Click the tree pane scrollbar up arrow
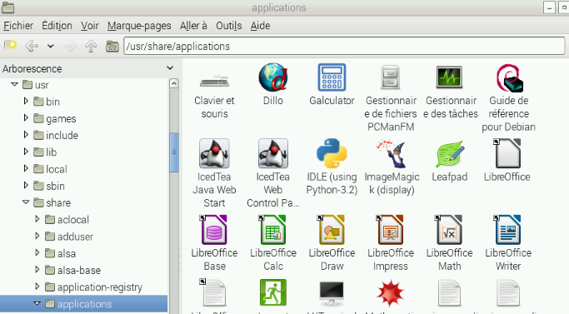Image resolution: width=569 pixels, height=314 pixels. 174,83
